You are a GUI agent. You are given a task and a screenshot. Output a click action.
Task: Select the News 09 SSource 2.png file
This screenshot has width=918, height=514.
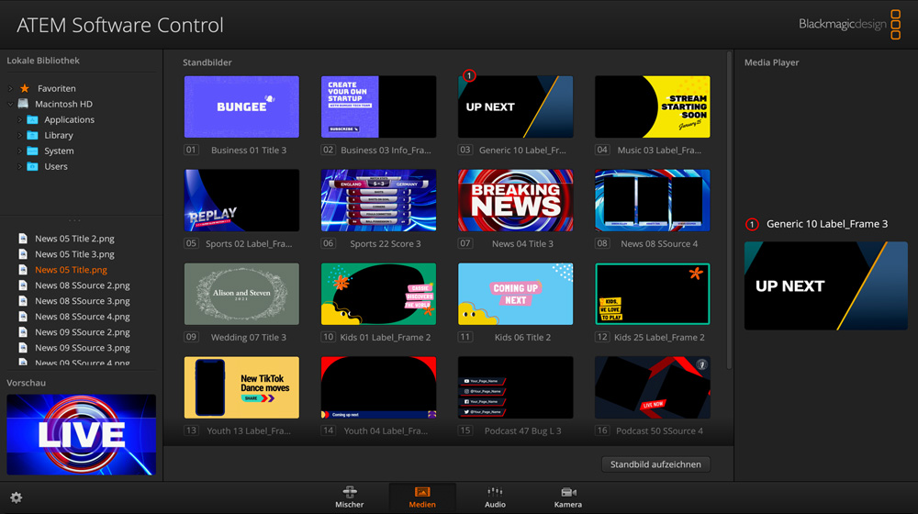pos(82,332)
